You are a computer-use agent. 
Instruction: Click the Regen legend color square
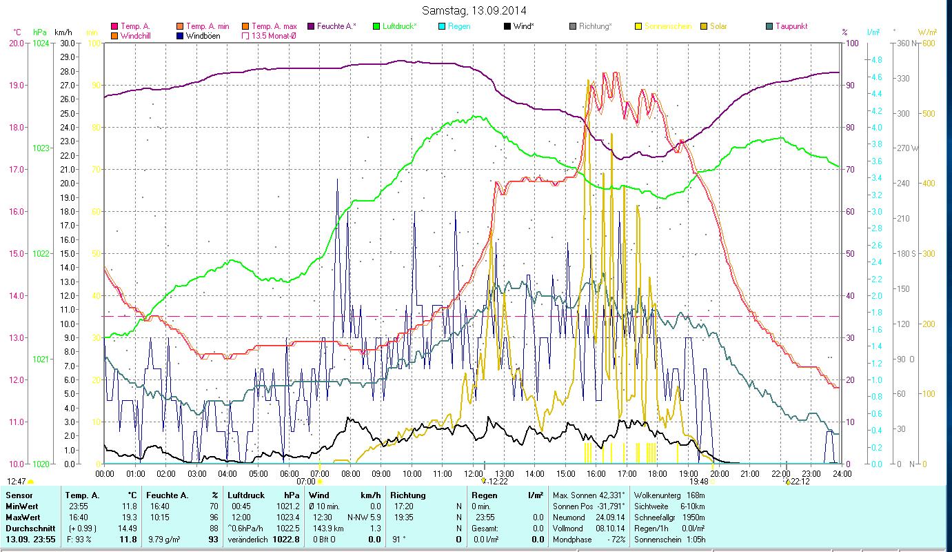(x=441, y=26)
